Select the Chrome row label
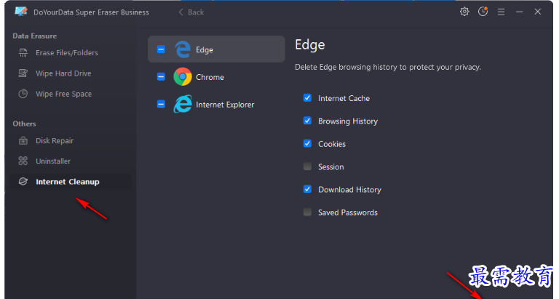Screen dimensions: 559x299 [x=210, y=77]
